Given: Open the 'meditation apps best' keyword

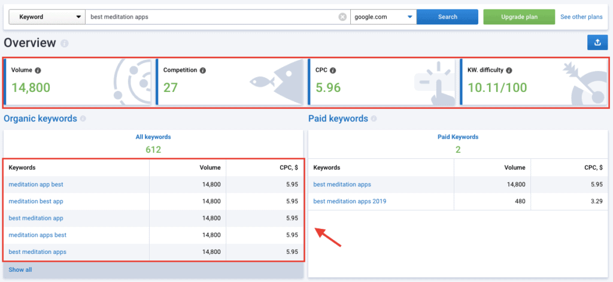Looking at the screenshot, I should tap(38, 235).
